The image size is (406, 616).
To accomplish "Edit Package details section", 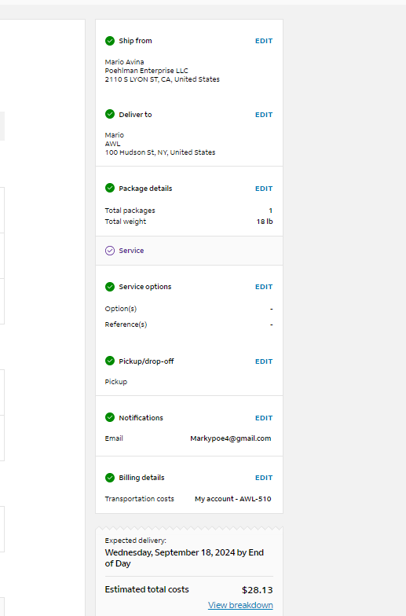I will pyautogui.click(x=264, y=189).
